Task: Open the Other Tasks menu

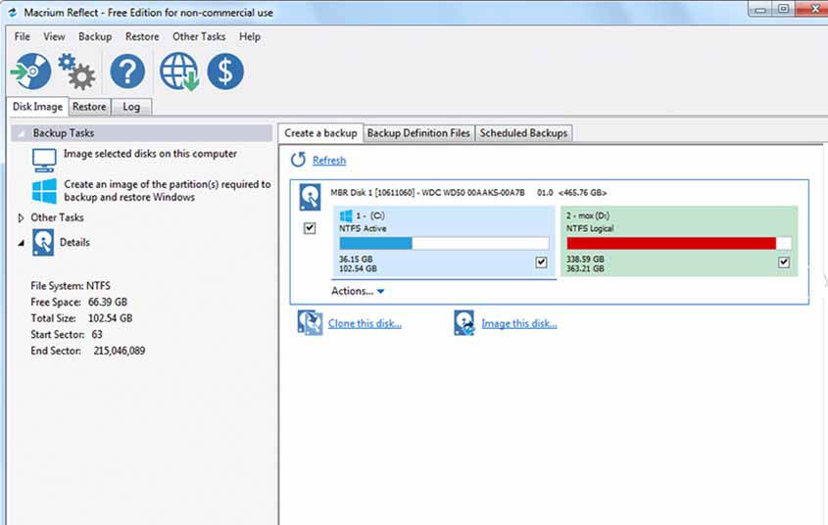Action: pos(199,36)
